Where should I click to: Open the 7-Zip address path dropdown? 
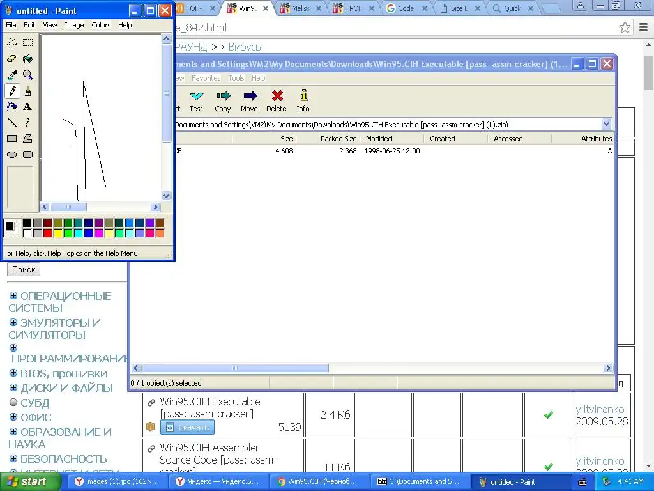pos(607,124)
